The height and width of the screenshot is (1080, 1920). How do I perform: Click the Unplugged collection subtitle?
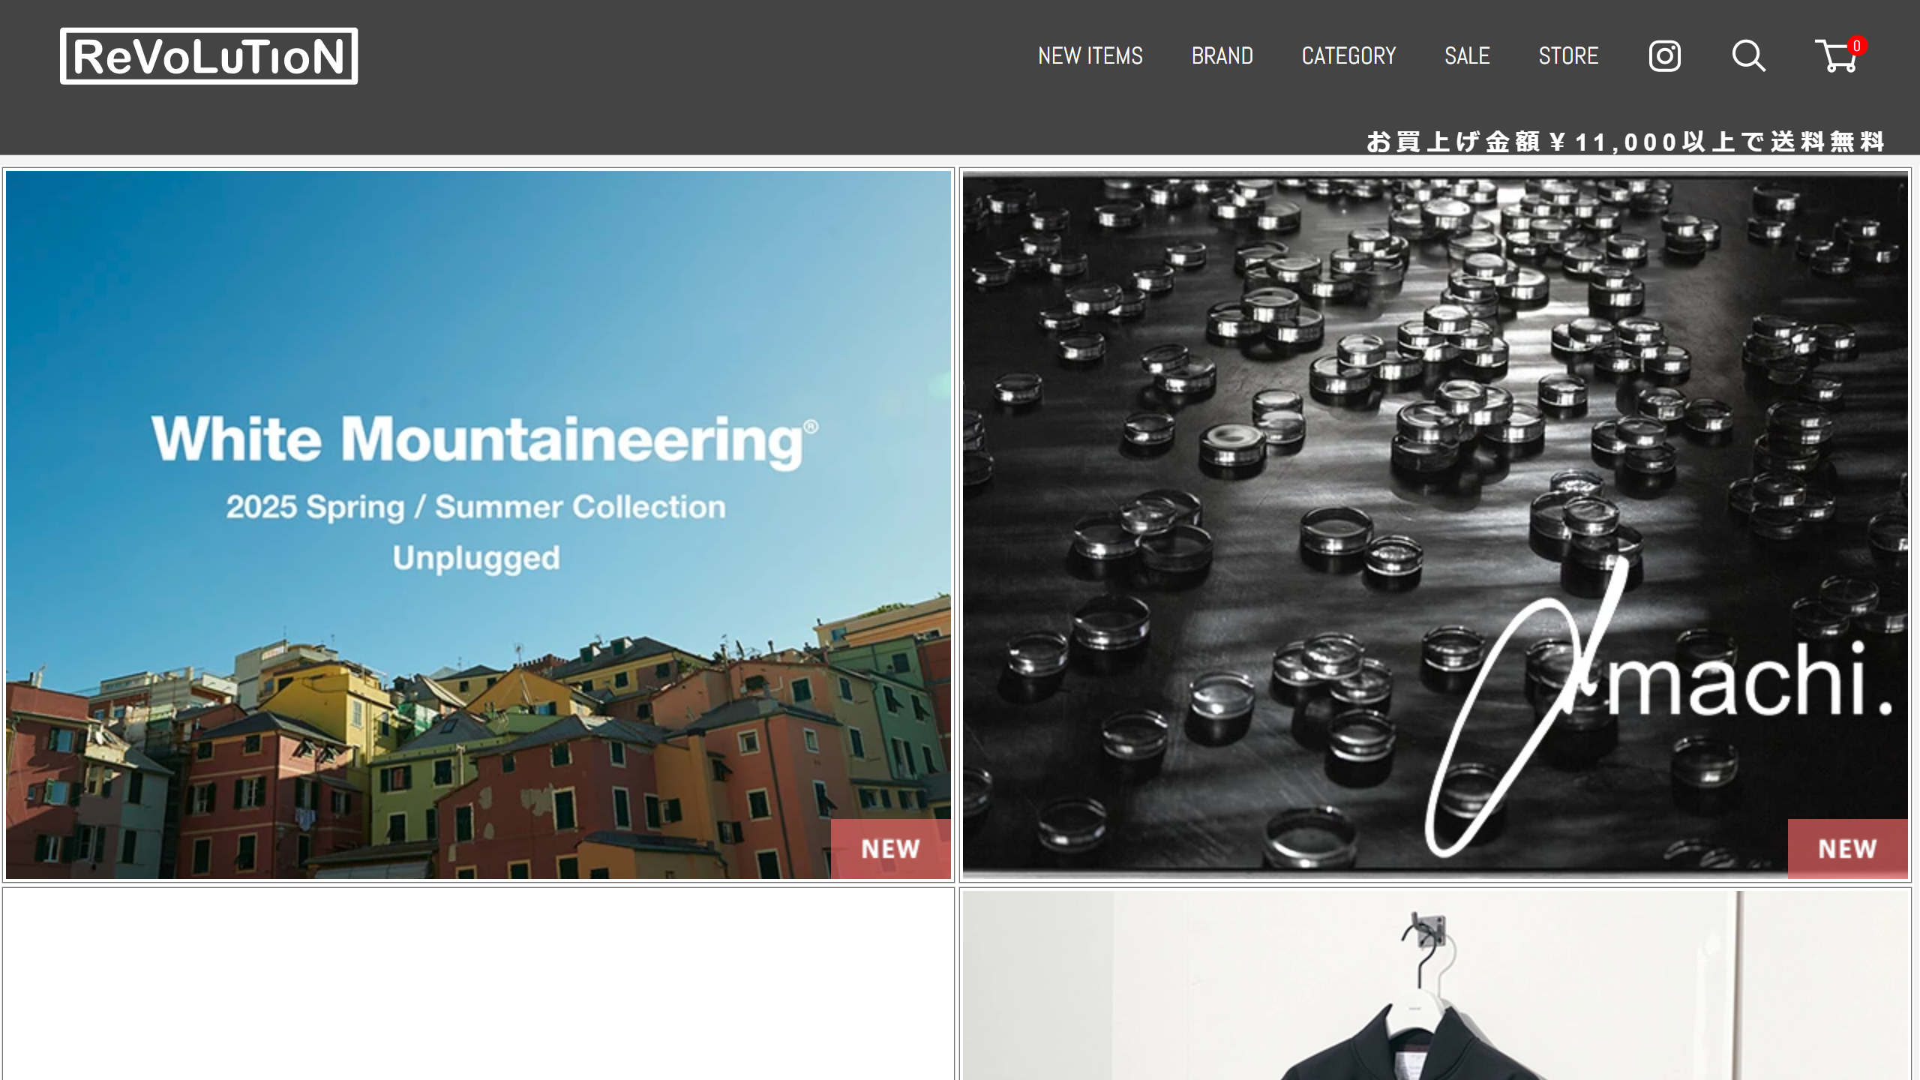(x=476, y=559)
